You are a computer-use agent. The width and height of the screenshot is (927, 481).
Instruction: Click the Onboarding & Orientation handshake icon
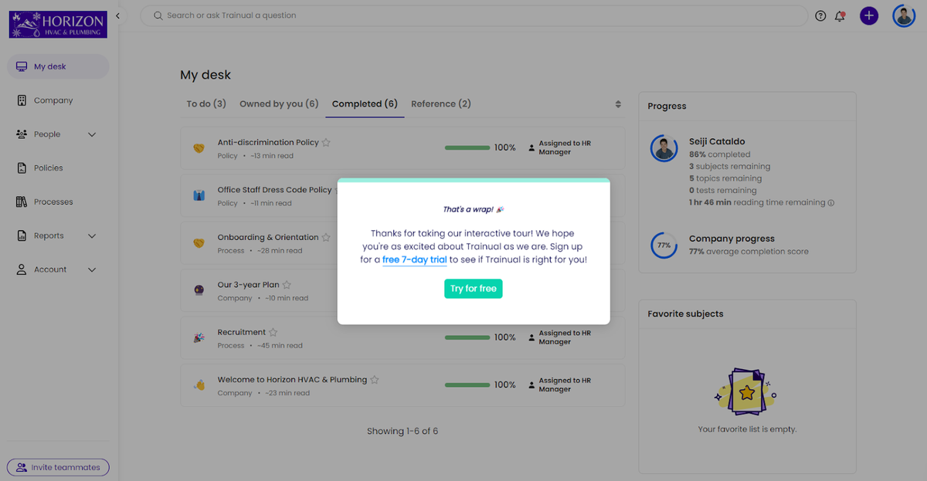[199, 243]
